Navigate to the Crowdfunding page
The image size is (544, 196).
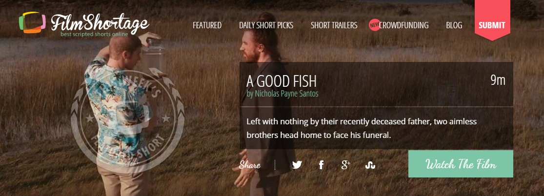pyautogui.click(x=404, y=25)
